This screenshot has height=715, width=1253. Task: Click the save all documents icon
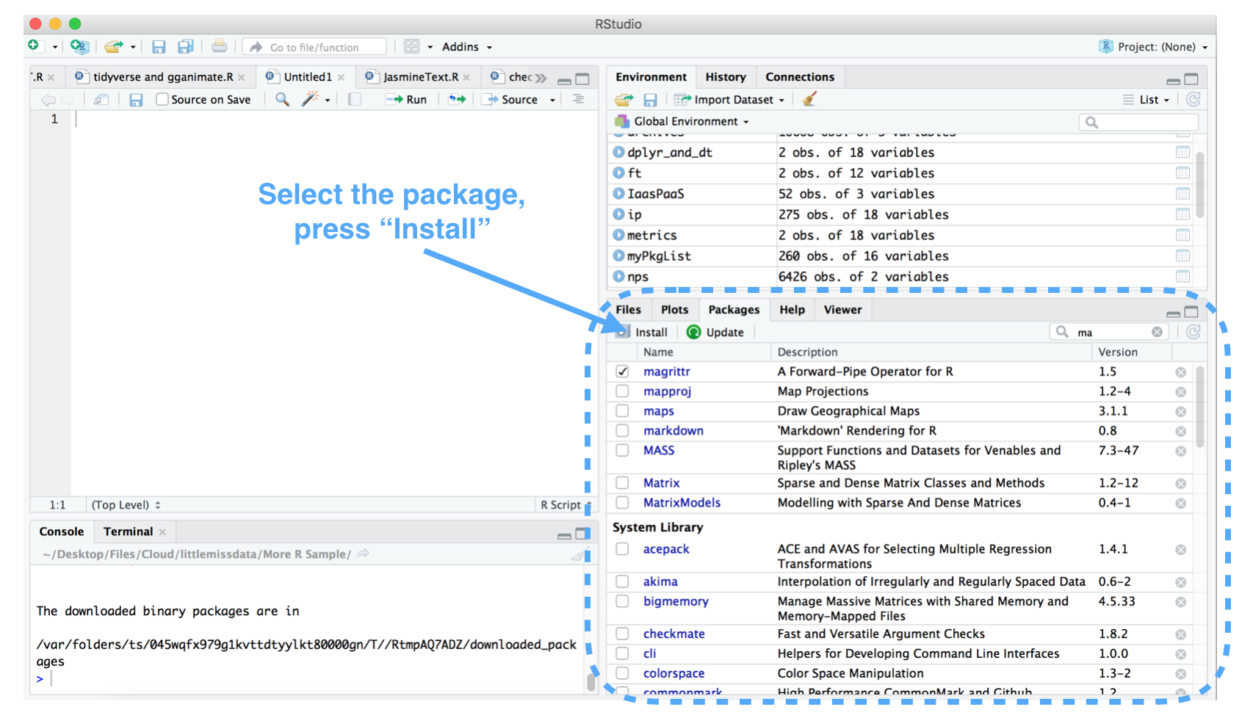(x=186, y=46)
